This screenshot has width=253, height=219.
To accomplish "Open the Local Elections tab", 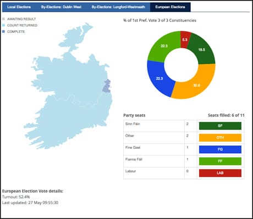I will click(19, 7).
